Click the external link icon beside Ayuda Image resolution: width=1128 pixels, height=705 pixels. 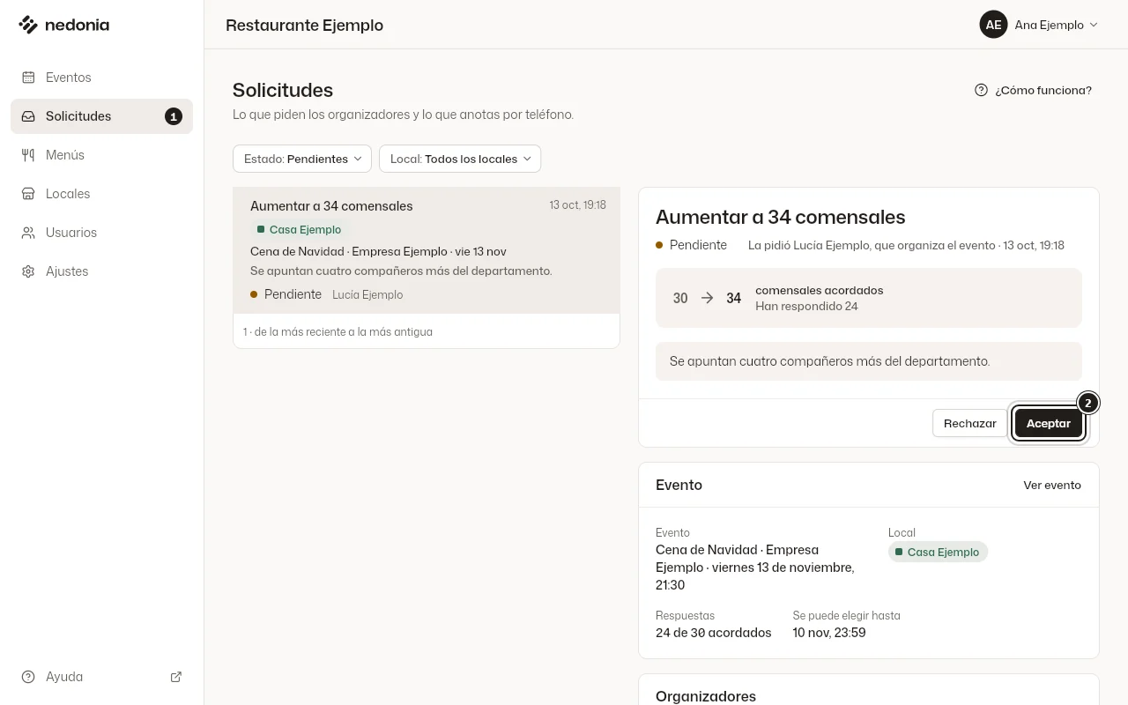tap(176, 677)
